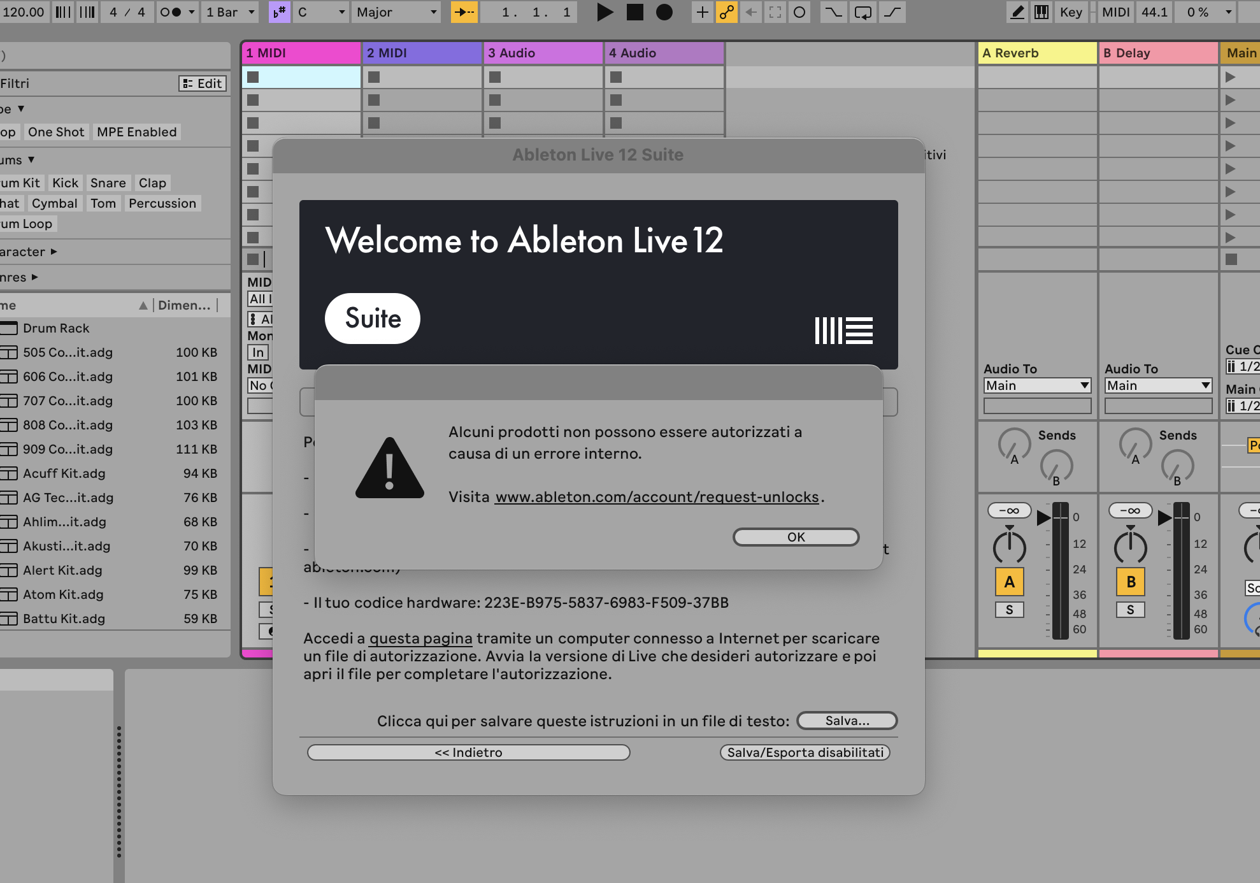Screen dimensions: 1260x883
Task: Toggle the A Reverb track activator
Action: (x=1009, y=582)
